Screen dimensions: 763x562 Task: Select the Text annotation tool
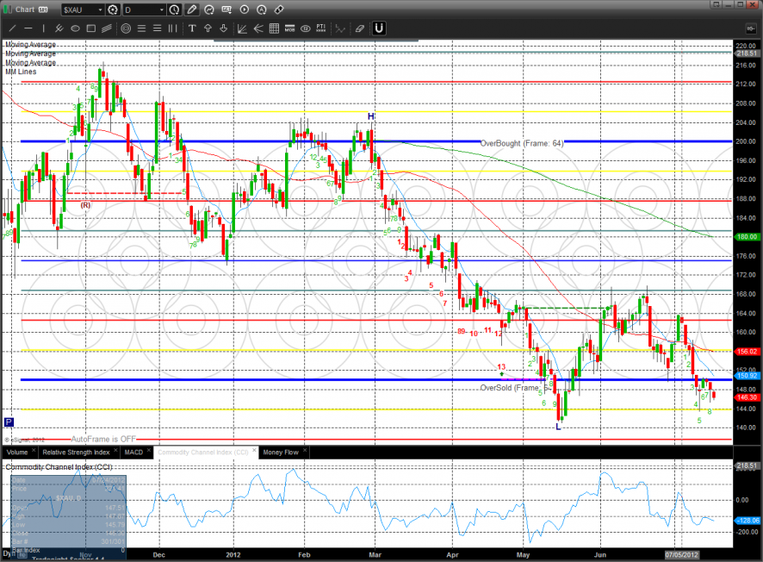point(191,28)
